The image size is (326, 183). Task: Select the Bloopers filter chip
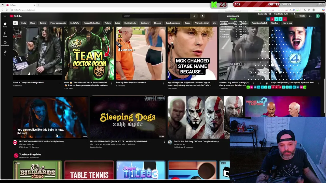click(157, 23)
